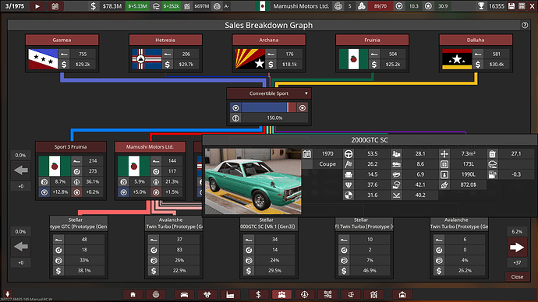Go to previous car models with left arrow
538x302 pixels.
pyautogui.click(x=20, y=247)
